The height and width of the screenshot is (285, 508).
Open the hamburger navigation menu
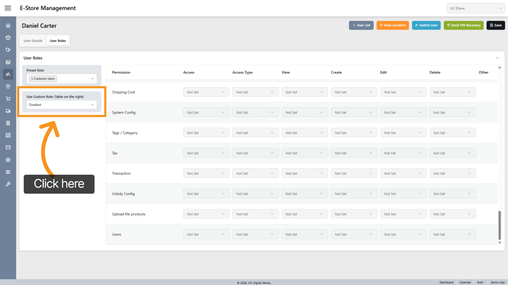8,8
